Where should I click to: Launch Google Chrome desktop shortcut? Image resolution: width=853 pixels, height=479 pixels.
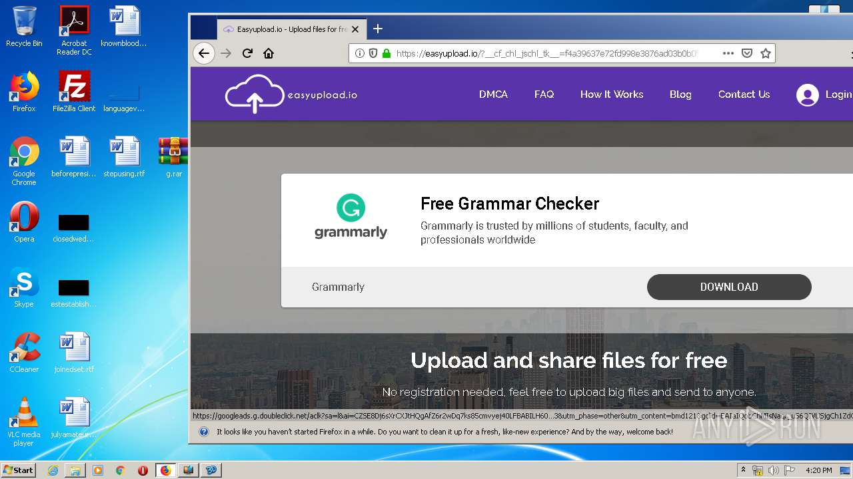tap(24, 161)
